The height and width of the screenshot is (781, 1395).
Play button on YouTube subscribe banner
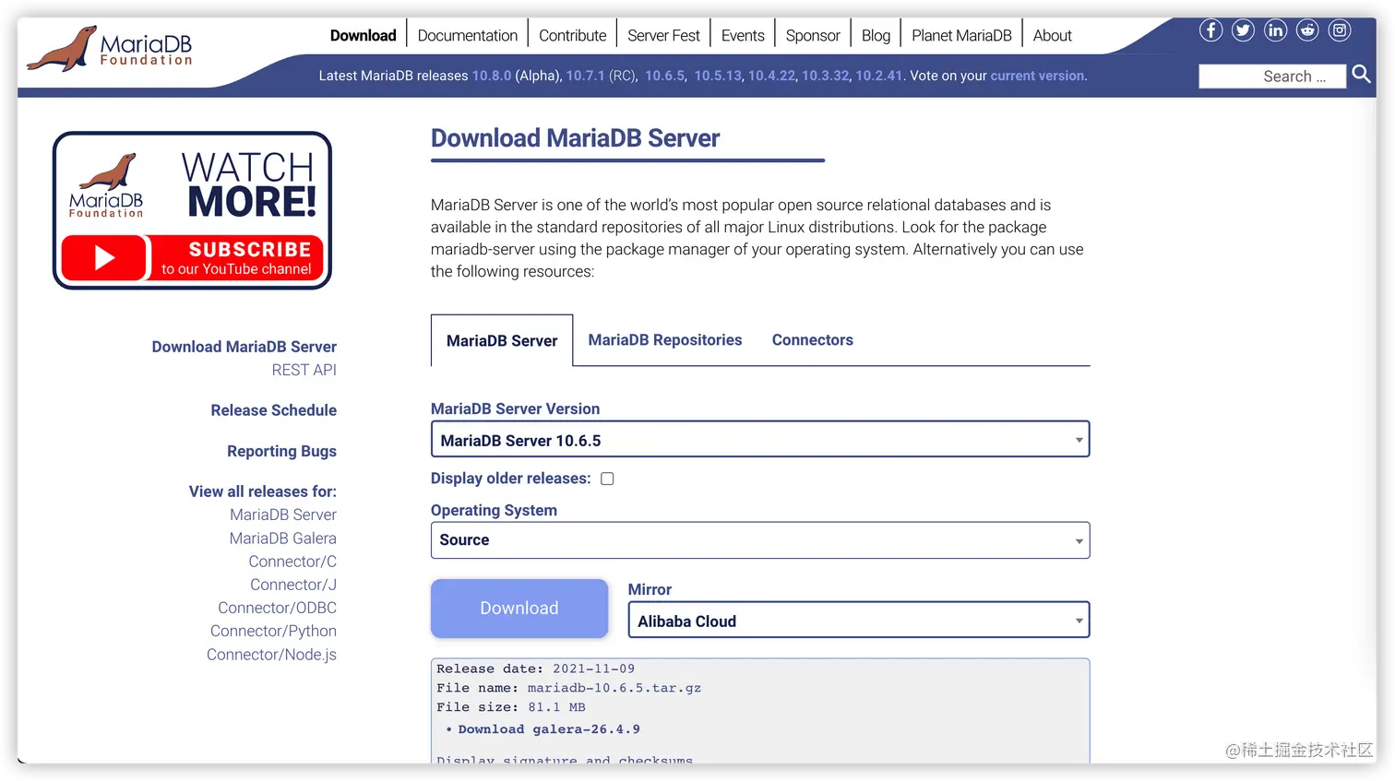(104, 258)
